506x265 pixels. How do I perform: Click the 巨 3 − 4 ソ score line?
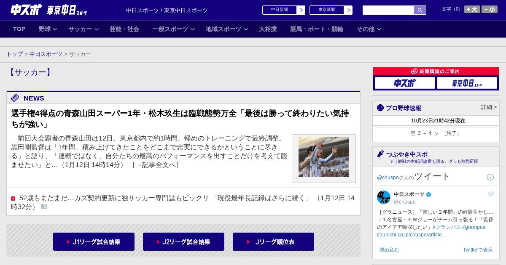436,133
